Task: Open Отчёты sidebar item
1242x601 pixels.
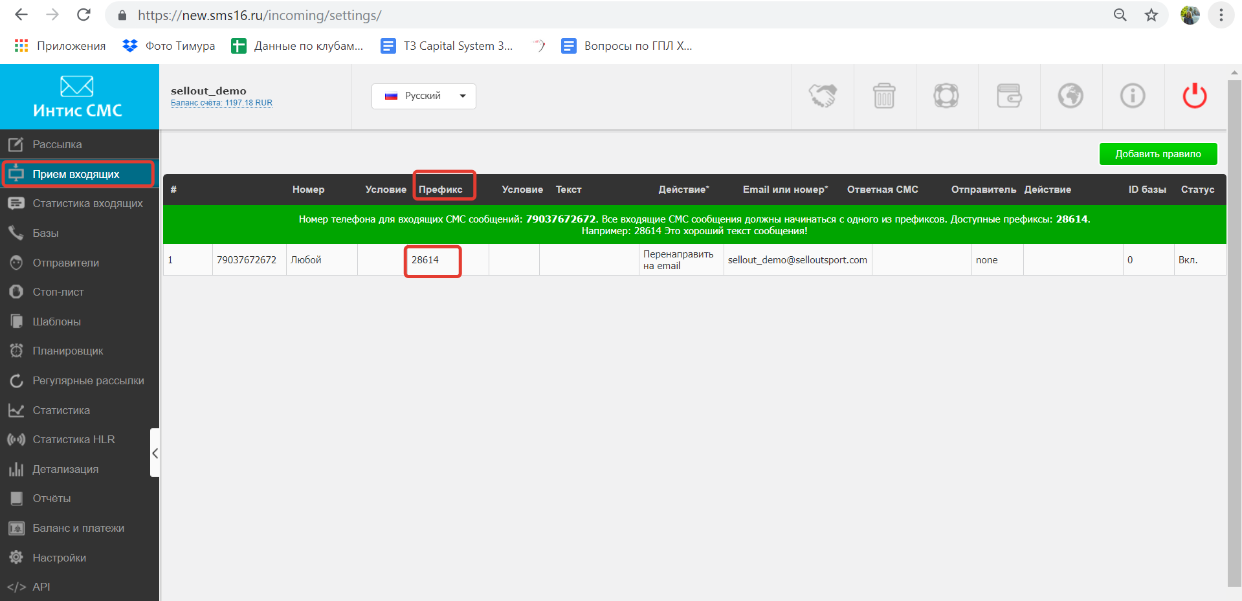Action: coord(80,498)
